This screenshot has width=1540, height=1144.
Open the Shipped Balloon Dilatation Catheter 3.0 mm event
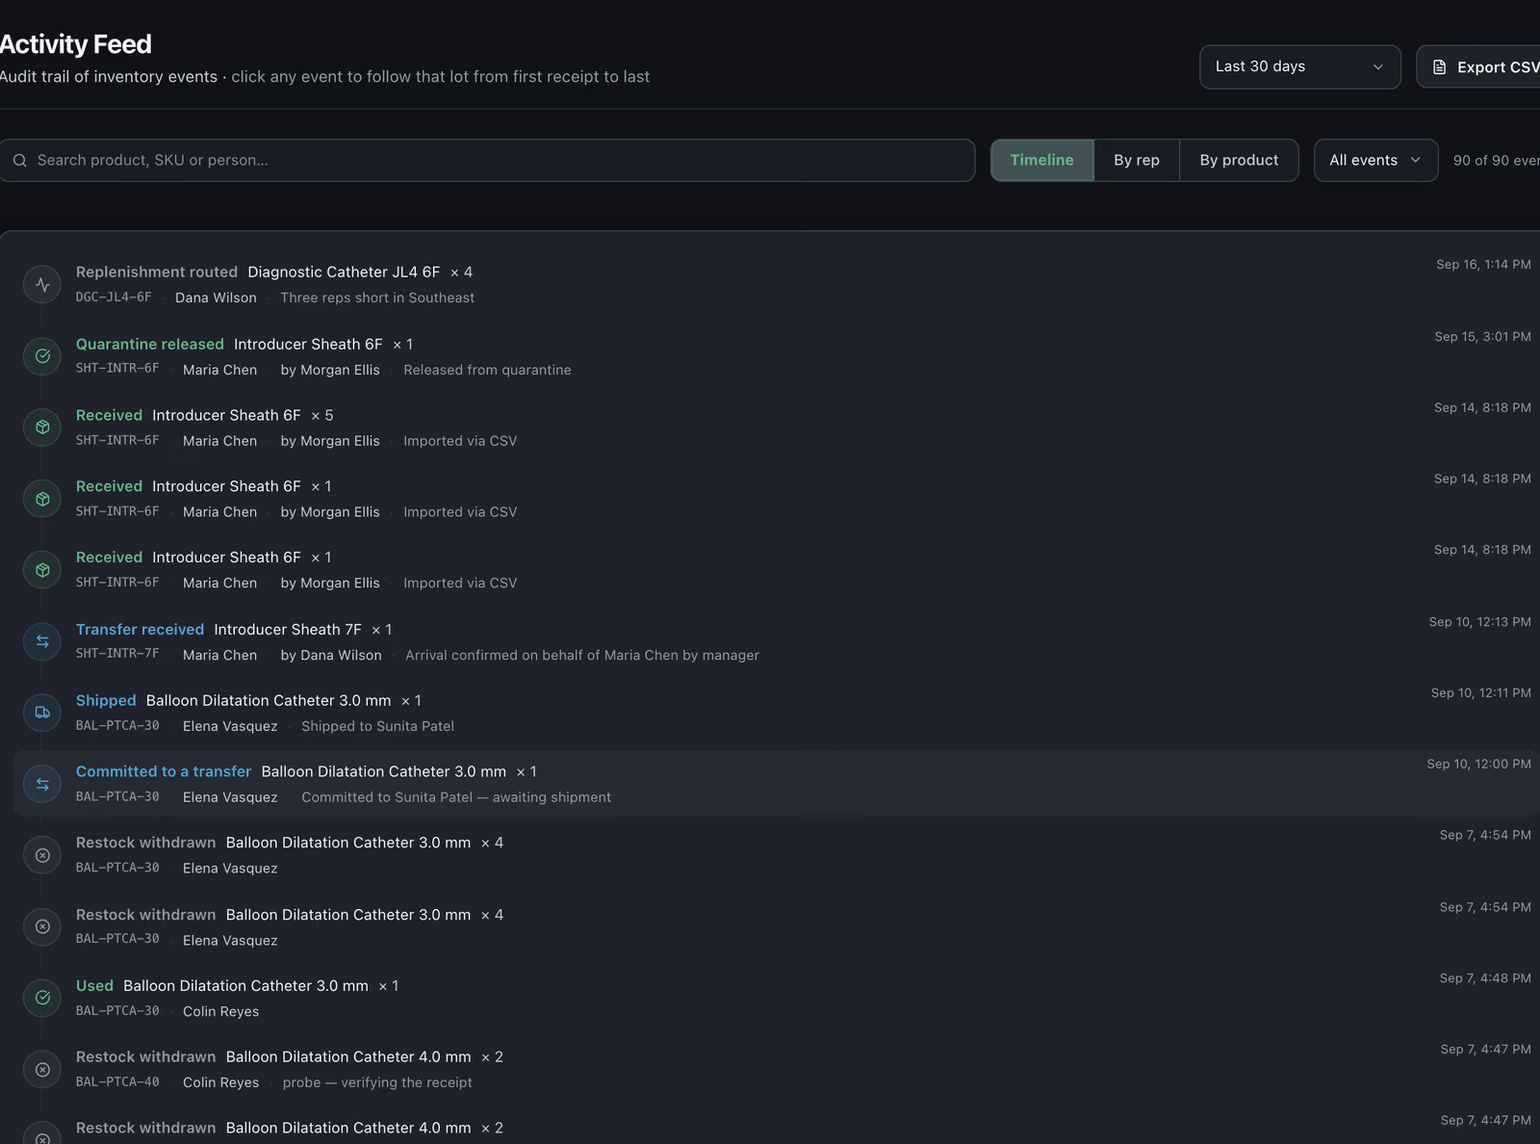[776, 713]
